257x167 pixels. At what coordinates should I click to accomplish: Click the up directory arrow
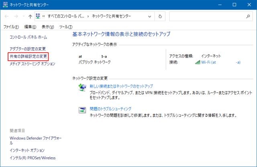[30, 16]
